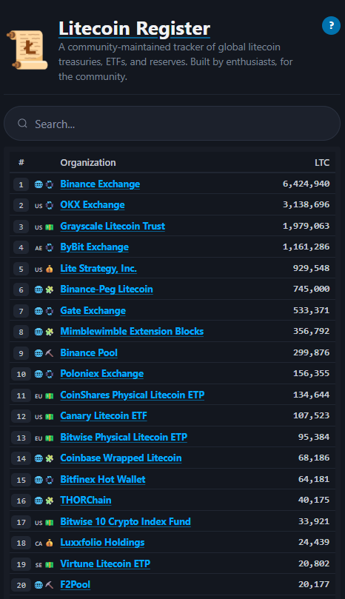Screen dimensions: 345x599
Task: Click pickaxe icon in F2Pool row
Action: coord(50,585)
